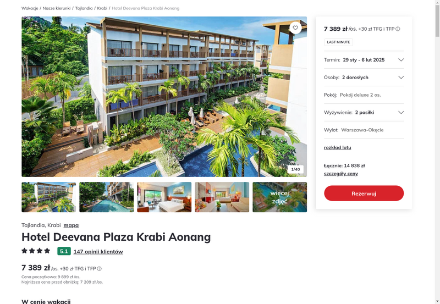Open 147 opinii klientów reviews

click(x=98, y=252)
